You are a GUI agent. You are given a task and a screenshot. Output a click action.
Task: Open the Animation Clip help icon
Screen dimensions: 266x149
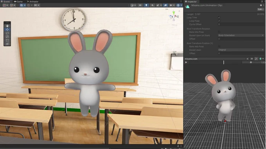point(261,5)
